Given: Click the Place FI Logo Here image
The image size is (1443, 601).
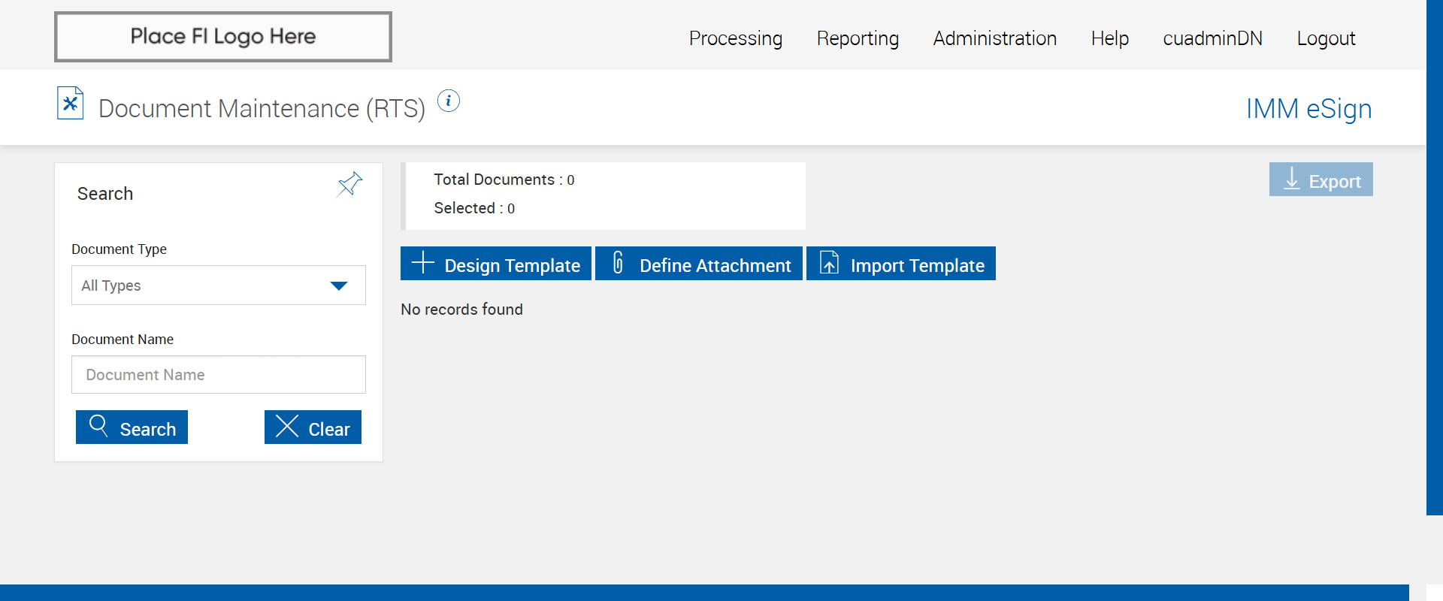Looking at the screenshot, I should [223, 37].
